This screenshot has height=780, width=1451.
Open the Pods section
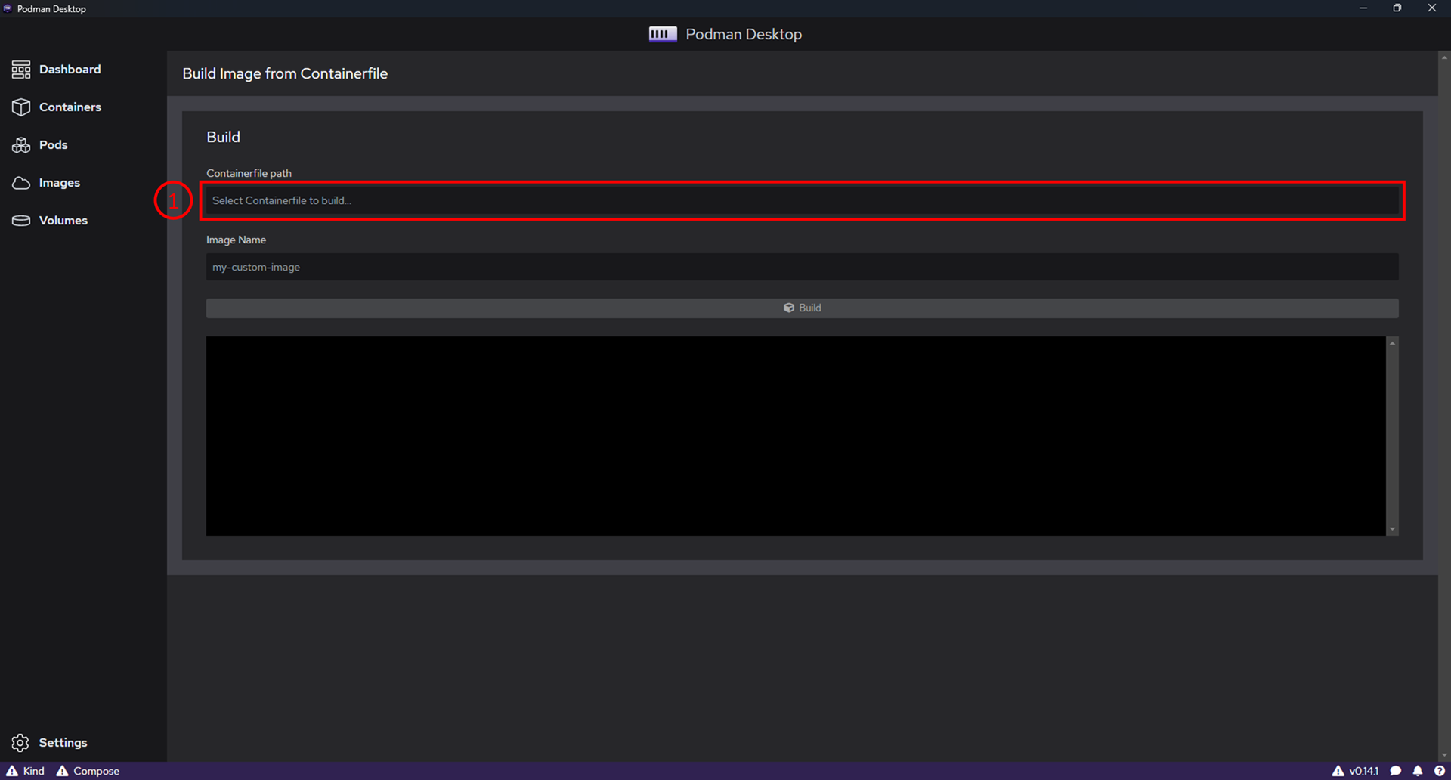point(40,145)
